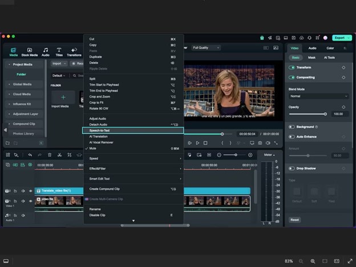
Task: Click the mark-in curly brace icon
Action: coord(222,143)
